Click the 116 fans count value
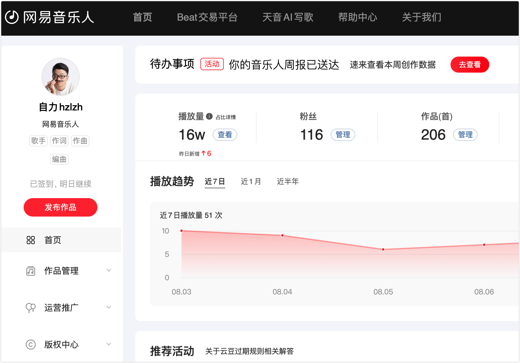The image size is (520, 363). [312, 135]
